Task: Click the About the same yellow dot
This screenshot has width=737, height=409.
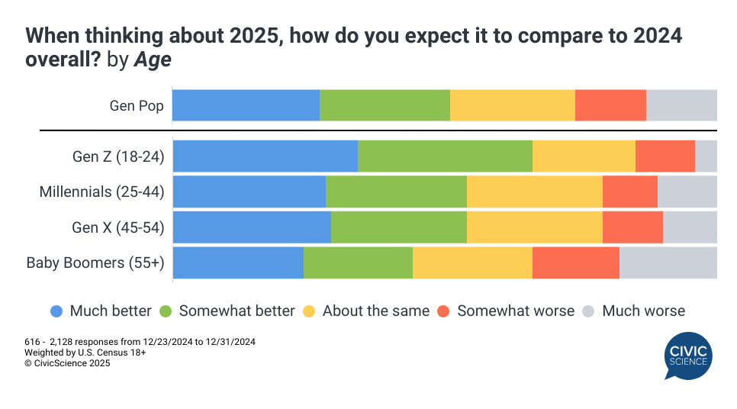Action: (309, 311)
